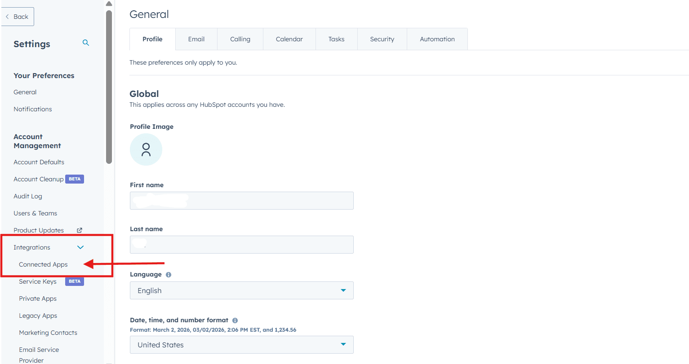Switch to the Email tab
The width and height of the screenshot is (689, 364).
[x=196, y=39]
